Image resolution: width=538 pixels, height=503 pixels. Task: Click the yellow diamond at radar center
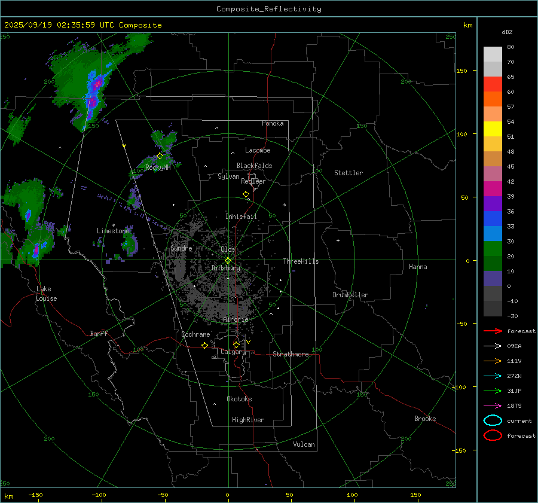click(x=228, y=260)
